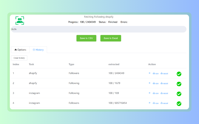Click table cell 100 / 2404349
This screenshot has height=124, width=199.
click(116, 73)
